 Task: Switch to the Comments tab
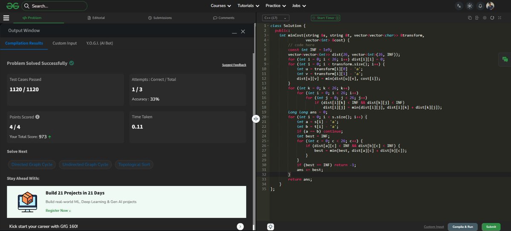tap(224, 18)
